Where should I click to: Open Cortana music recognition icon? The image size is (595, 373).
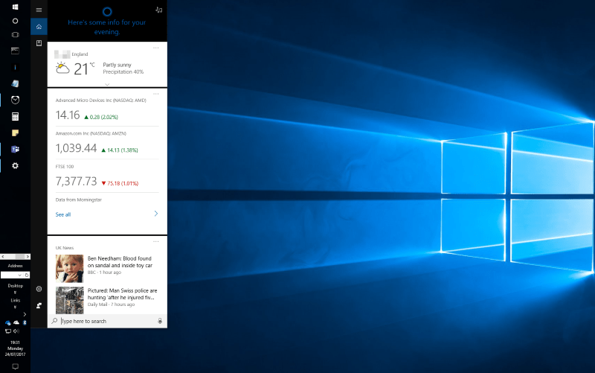[159, 10]
